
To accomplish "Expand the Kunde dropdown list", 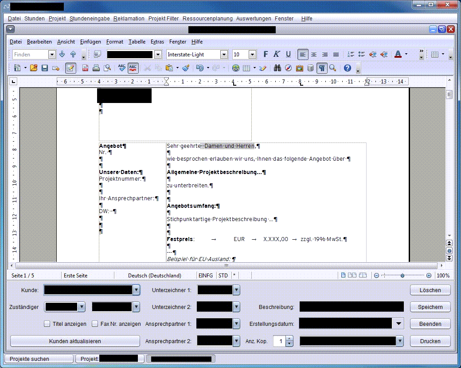I will point(136,290).
